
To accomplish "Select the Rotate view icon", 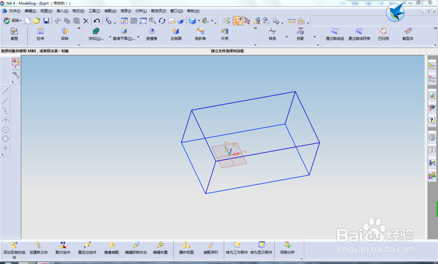I will point(162,21).
